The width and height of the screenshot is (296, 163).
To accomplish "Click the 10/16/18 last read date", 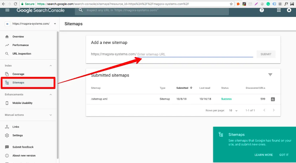I will pyautogui.click(x=205, y=99).
